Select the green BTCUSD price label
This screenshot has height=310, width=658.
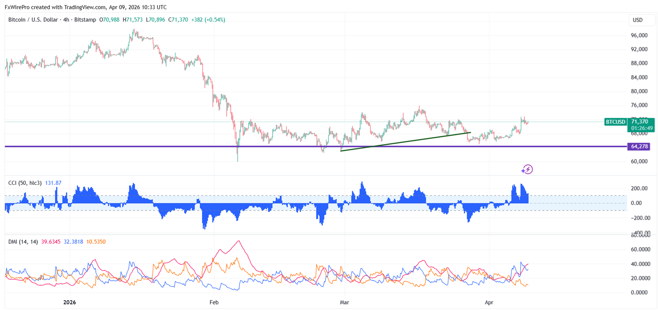pos(615,121)
